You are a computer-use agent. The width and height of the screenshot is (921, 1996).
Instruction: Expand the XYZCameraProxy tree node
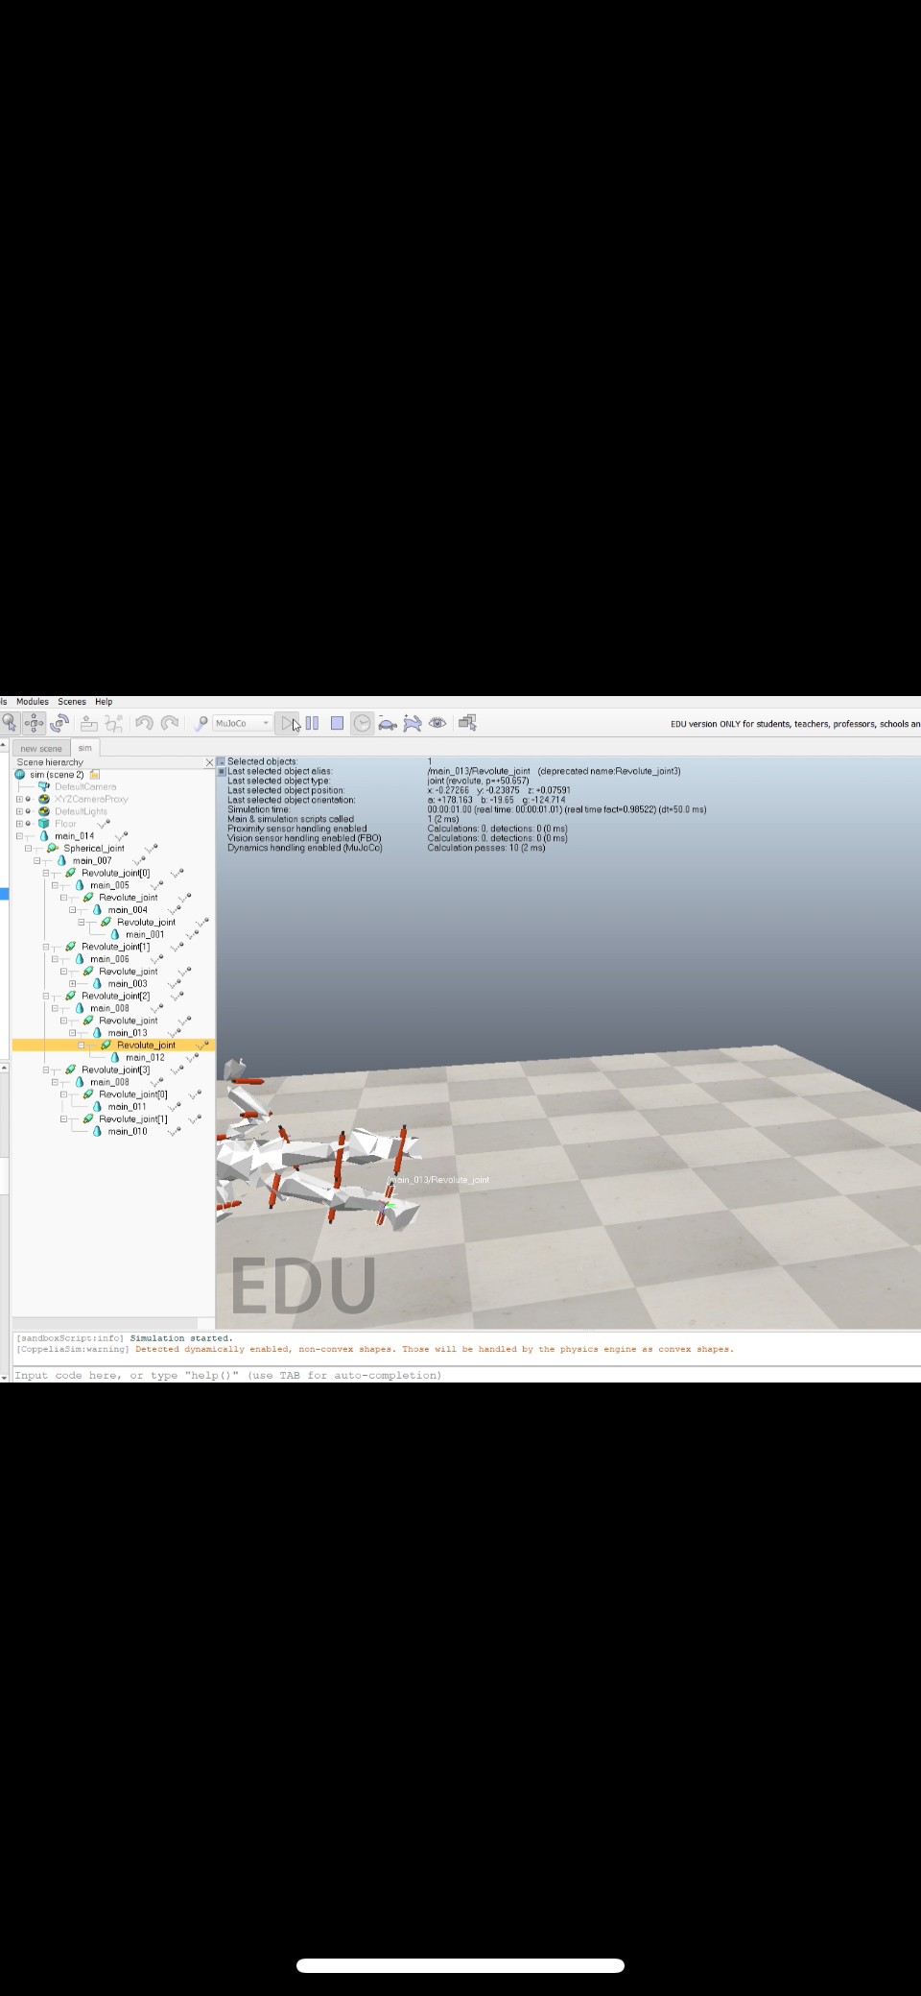tap(18, 799)
